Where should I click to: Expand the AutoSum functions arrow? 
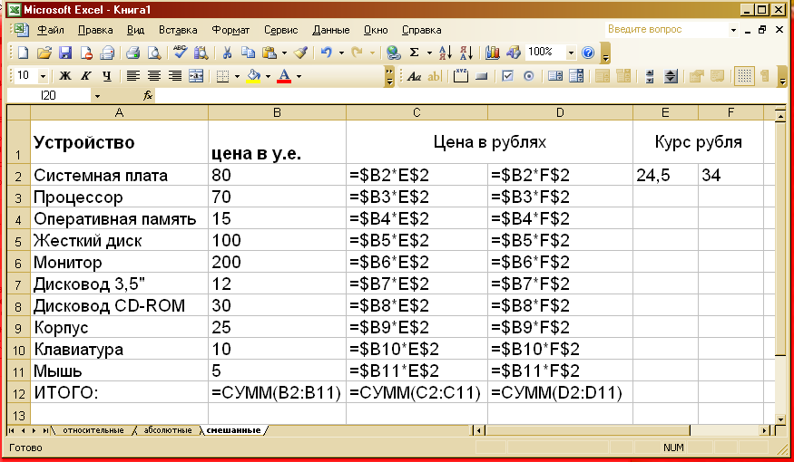429,53
